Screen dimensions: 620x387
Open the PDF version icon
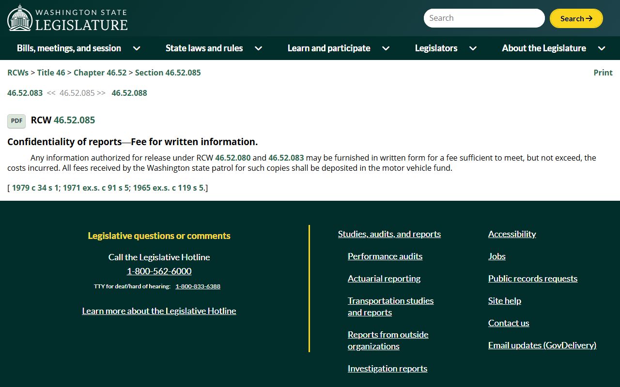[x=16, y=121]
